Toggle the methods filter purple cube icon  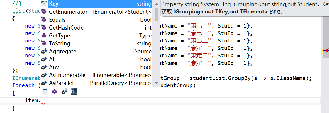pos(55,92)
